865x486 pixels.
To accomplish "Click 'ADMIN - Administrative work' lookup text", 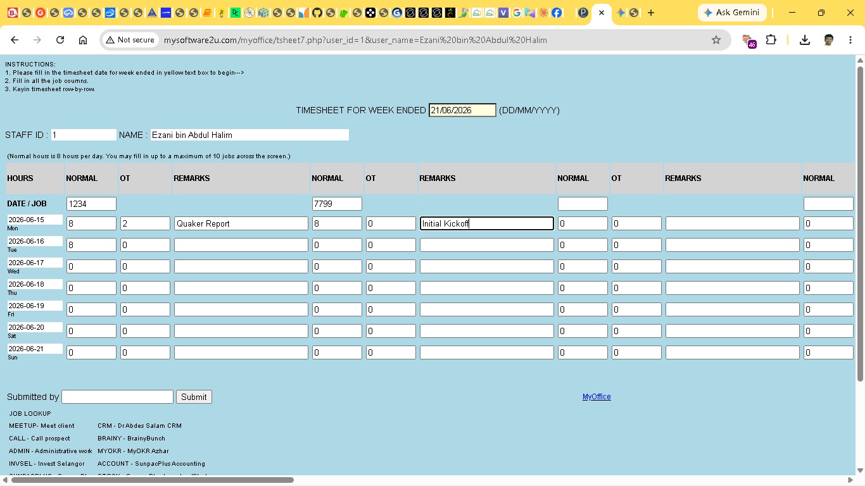I will coord(51,451).
